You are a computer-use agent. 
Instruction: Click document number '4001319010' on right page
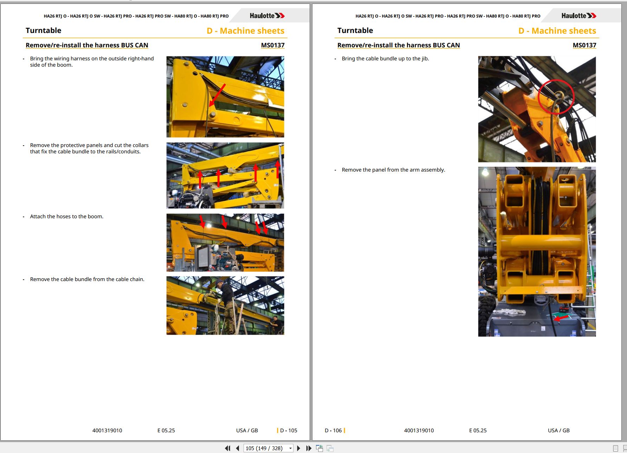click(x=419, y=431)
